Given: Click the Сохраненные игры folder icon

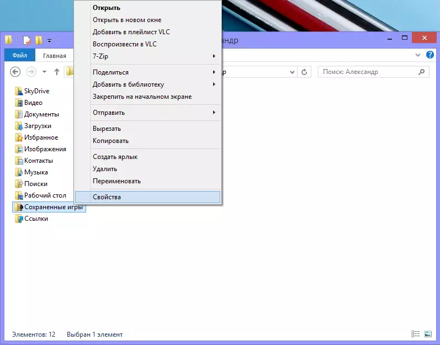Looking at the screenshot, I should pos(19,207).
